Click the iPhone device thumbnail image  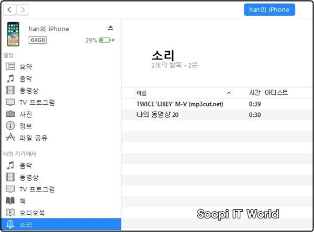13,34
